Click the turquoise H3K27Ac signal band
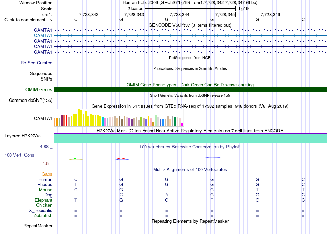 [190, 138]
